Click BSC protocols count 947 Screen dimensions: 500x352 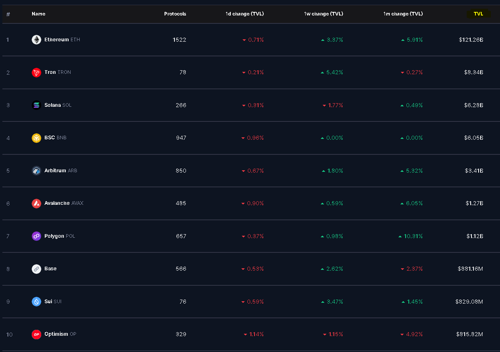181,138
